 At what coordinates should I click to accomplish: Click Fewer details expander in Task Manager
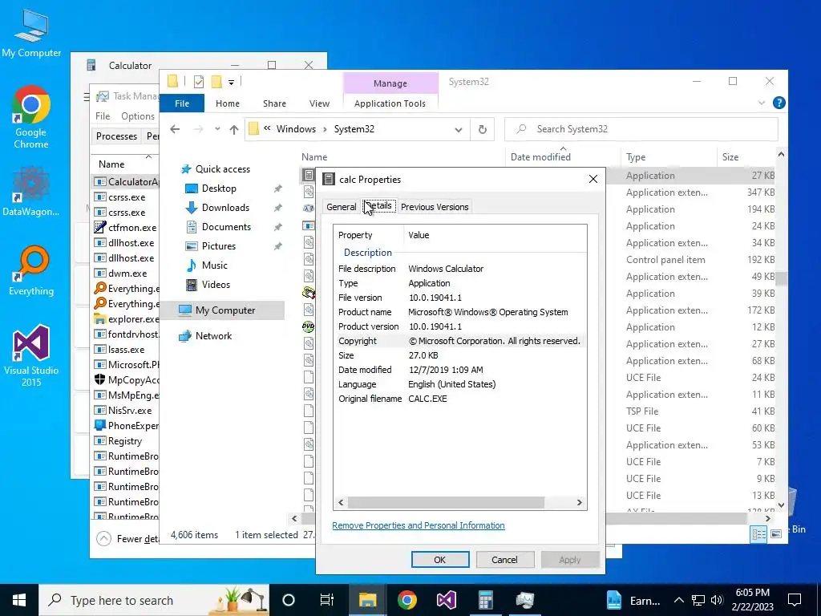(127, 538)
